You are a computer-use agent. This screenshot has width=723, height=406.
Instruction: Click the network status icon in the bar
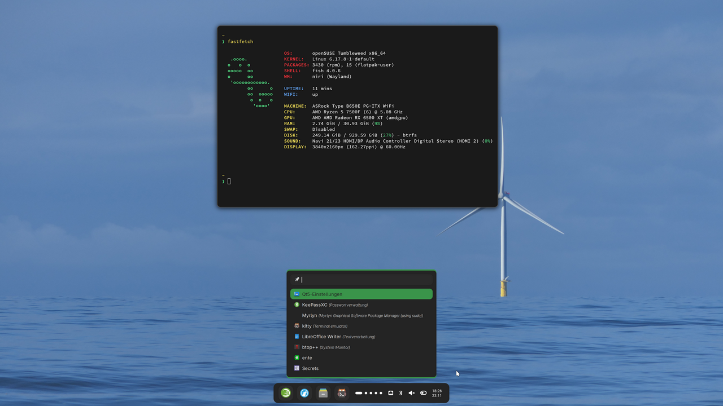click(390, 393)
